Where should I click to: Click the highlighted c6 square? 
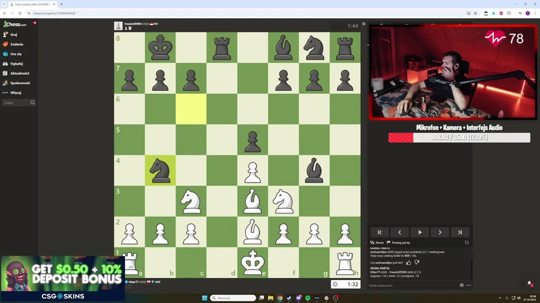191,109
